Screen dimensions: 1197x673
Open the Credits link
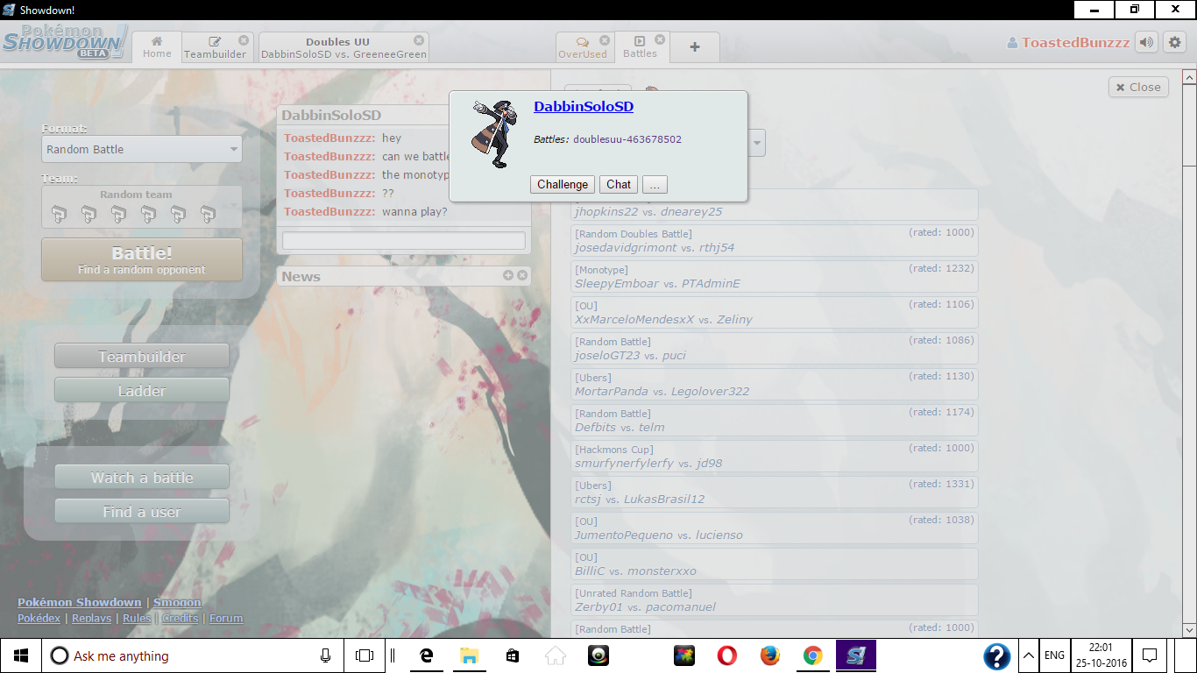(x=180, y=618)
